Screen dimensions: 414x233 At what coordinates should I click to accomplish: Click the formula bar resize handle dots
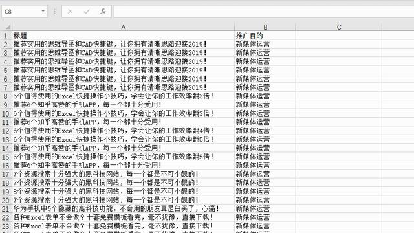pos(54,12)
